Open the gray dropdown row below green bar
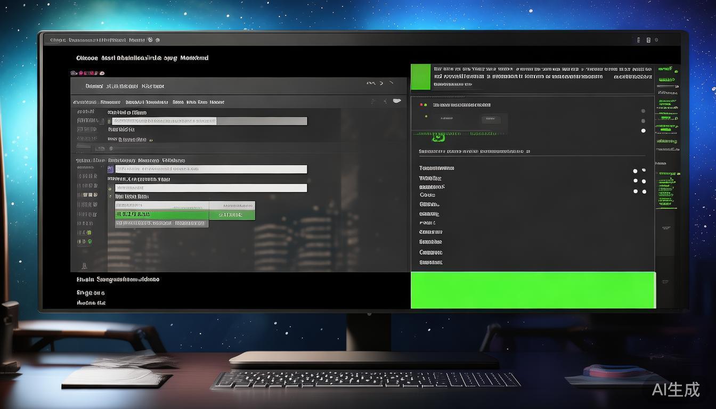716x409 pixels. click(x=161, y=224)
